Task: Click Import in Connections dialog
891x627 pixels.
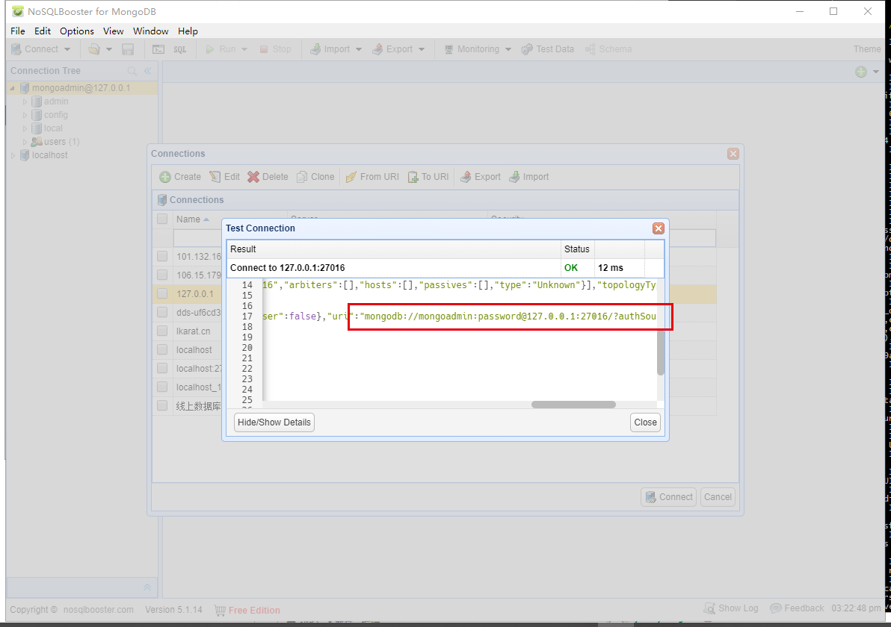Action: (x=528, y=177)
